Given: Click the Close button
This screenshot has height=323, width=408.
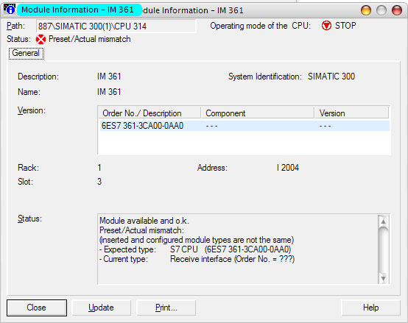Looking at the screenshot, I should coord(37,308).
